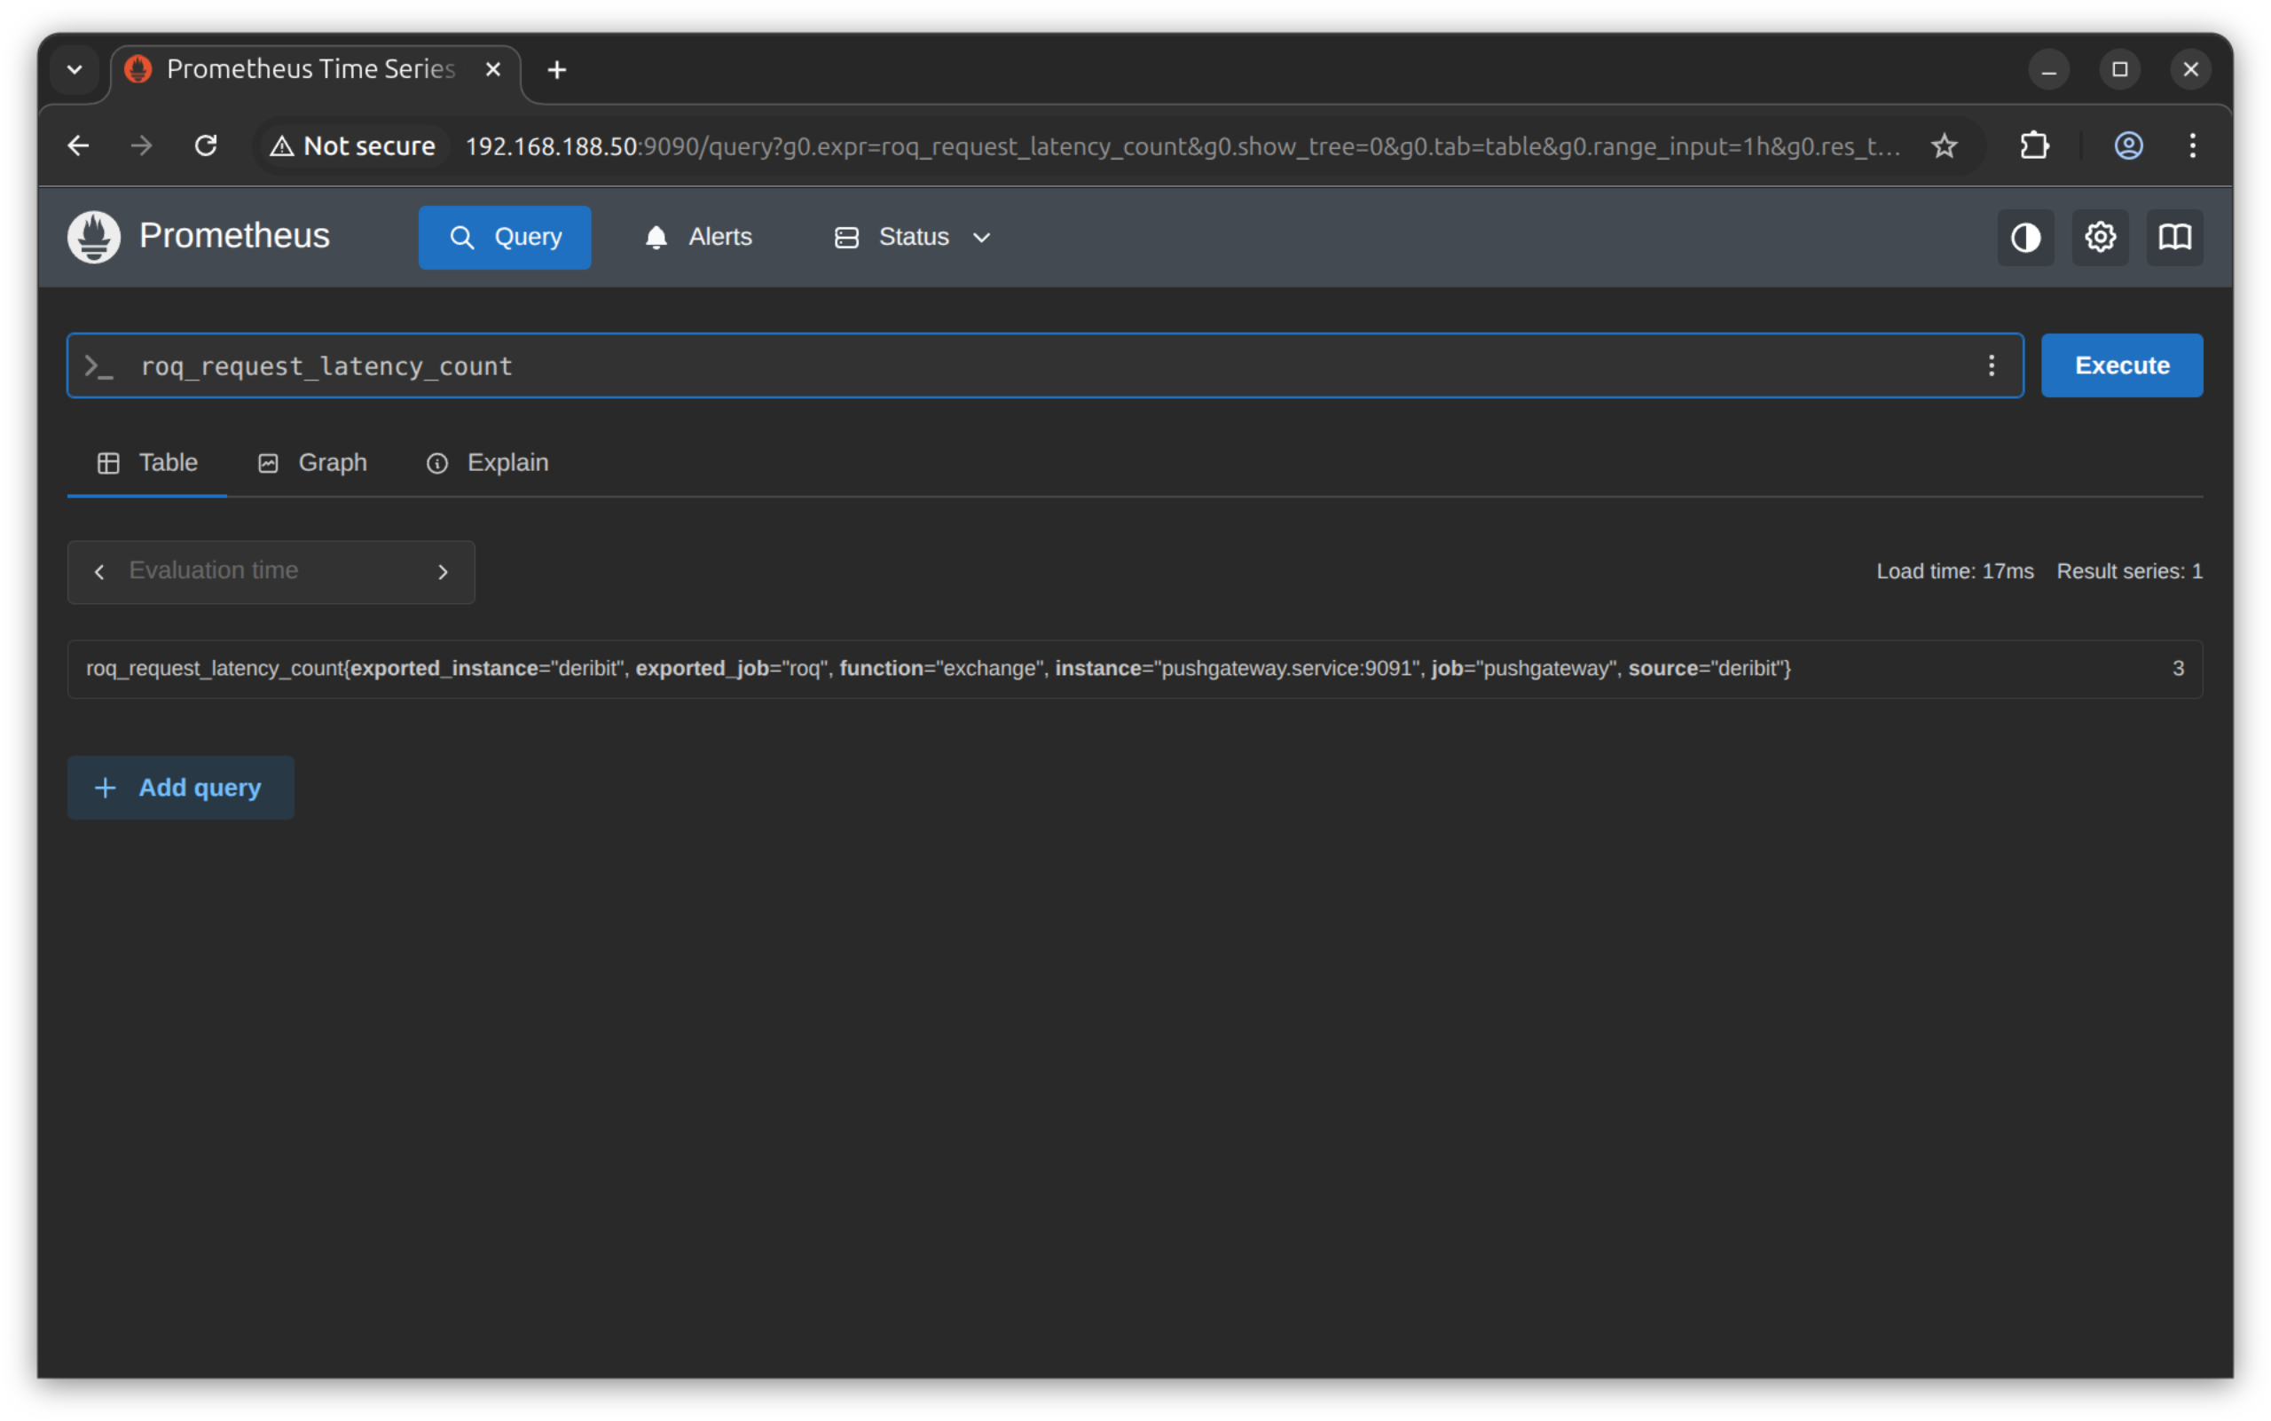Click the Result series: 1 text
2271x1421 pixels.
2129,571
